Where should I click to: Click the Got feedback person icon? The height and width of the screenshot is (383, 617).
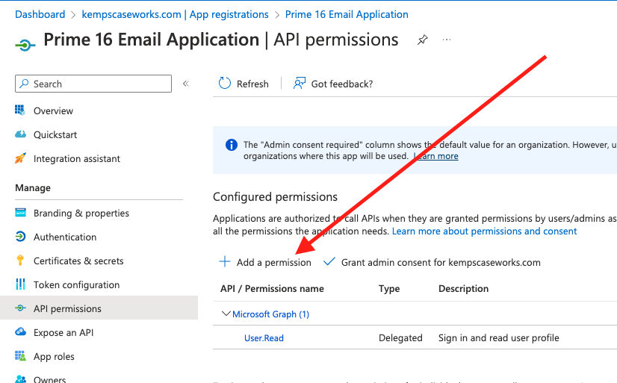300,84
